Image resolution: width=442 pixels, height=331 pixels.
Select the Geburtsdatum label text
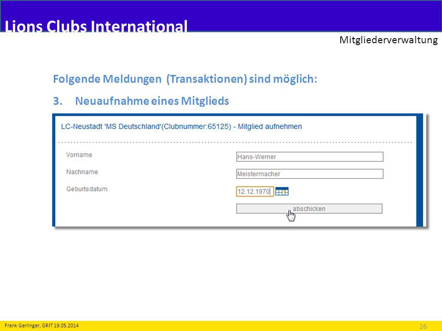(x=87, y=189)
